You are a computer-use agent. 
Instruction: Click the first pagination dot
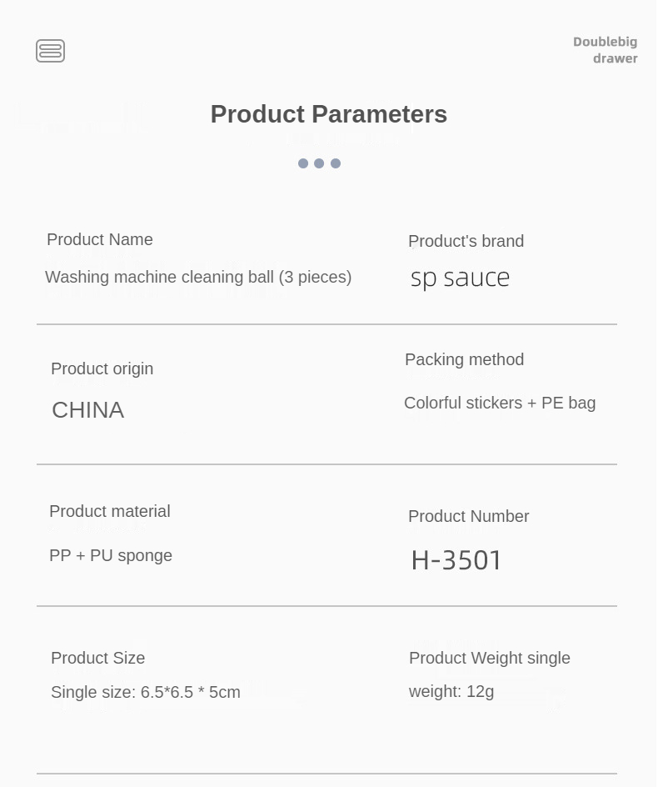[303, 163]
